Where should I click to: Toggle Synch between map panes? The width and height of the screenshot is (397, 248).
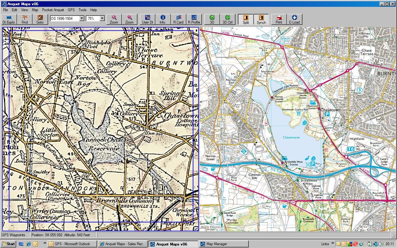(x=261, y=19)
